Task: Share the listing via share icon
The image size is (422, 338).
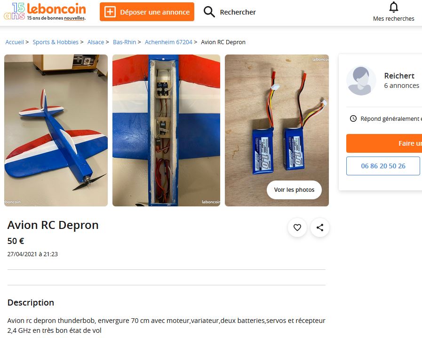Action: pos(320,228)
